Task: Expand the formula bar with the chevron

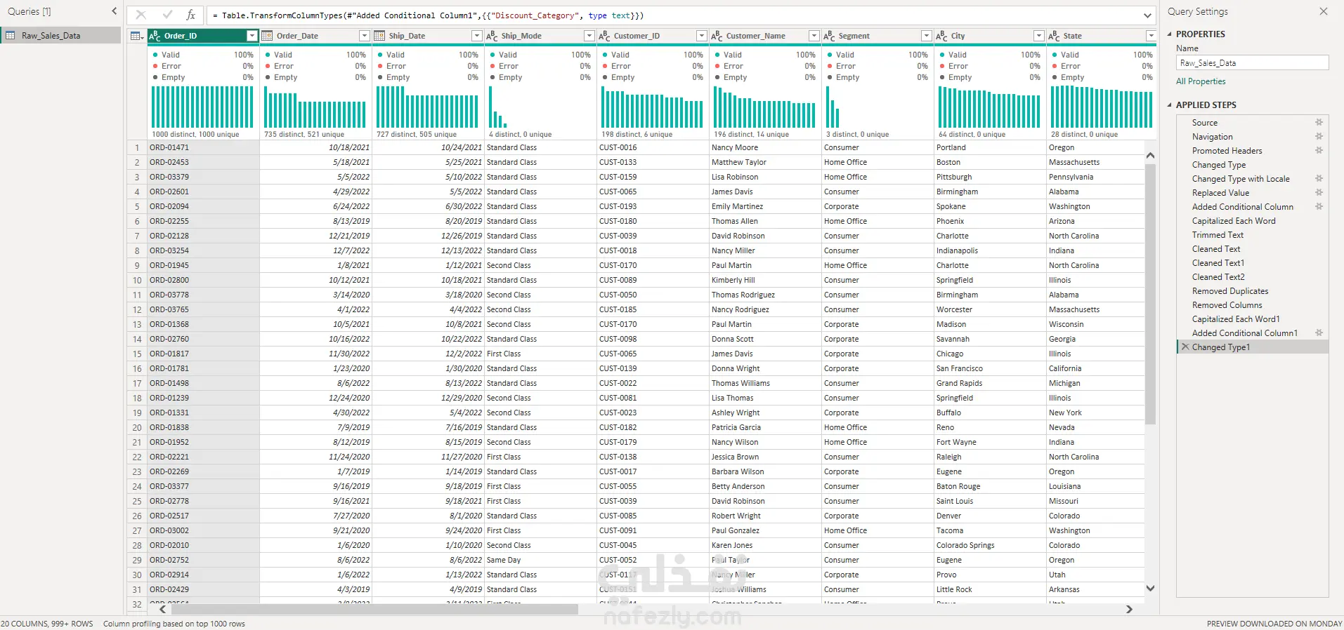Action: [x=1147, y=15]
